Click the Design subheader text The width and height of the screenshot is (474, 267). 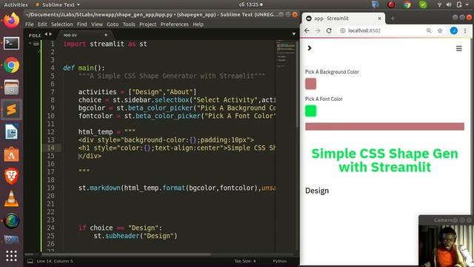pyautogui.click(x=317, y=191)
